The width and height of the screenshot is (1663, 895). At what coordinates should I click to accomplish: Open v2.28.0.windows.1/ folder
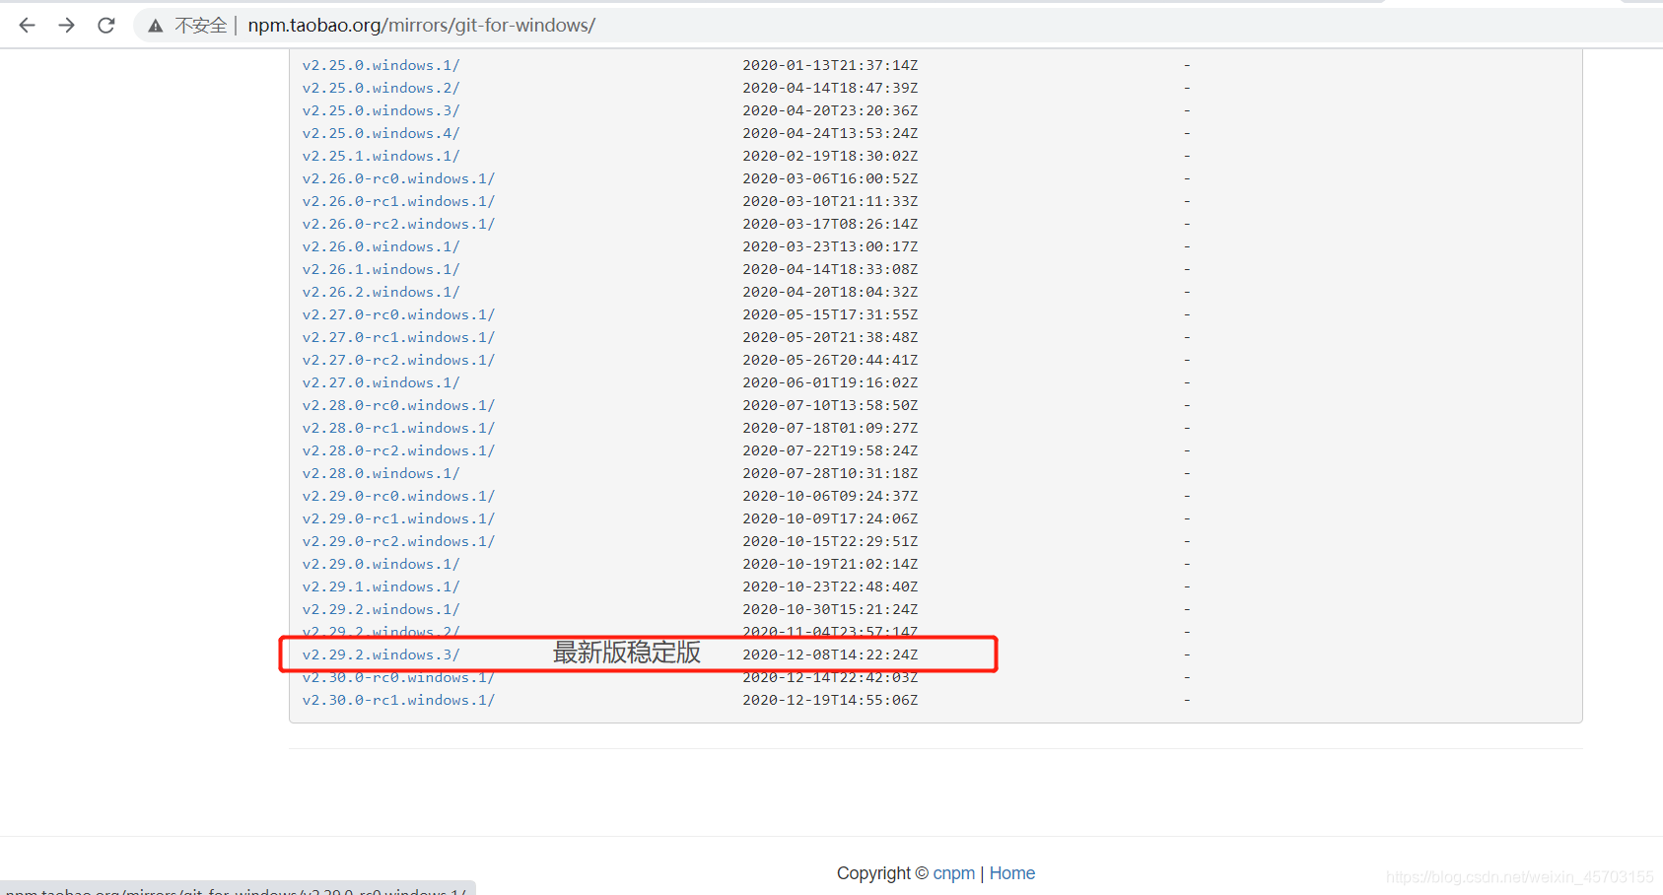(381, 473)
